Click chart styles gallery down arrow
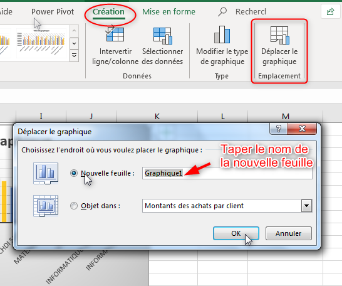The image size is (342, 286). 74,43
